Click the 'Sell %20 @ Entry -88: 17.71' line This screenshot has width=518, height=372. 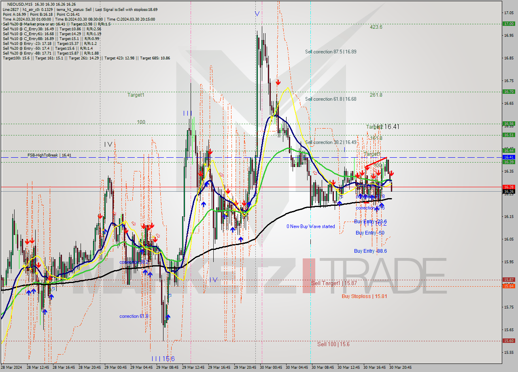(x=51, y=53)
